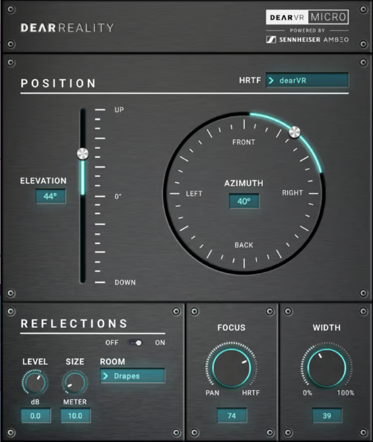
Task: Click the ON label for Reflections
Action: point(160,343)
